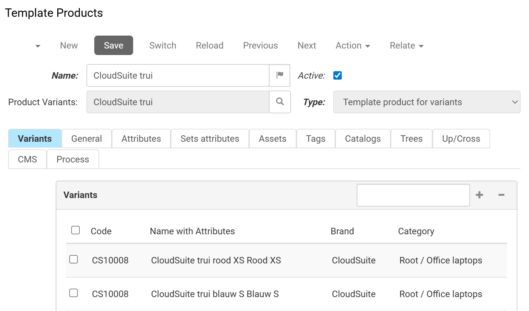Click 'CloudSuite trui rood XS Rood XS' name

(x=216, y=260)
